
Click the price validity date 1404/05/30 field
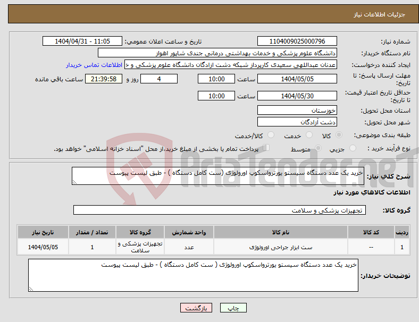click(297, 96)
